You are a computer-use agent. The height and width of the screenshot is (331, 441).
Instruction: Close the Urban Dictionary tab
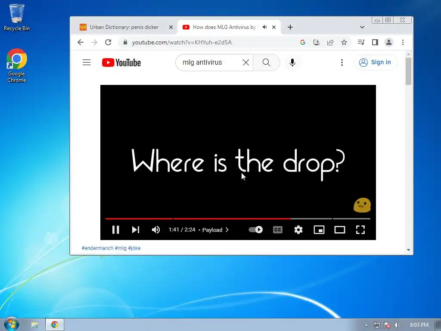171,27
